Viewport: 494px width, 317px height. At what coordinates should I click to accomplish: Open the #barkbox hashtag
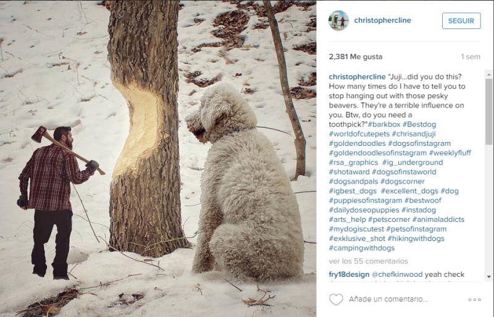tap(383, 124)
